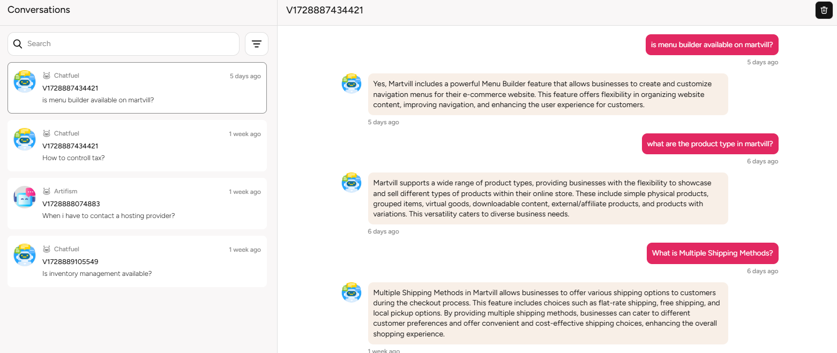Click 'is menu builder available on martvill?' bubble

(x=712, y=45)
